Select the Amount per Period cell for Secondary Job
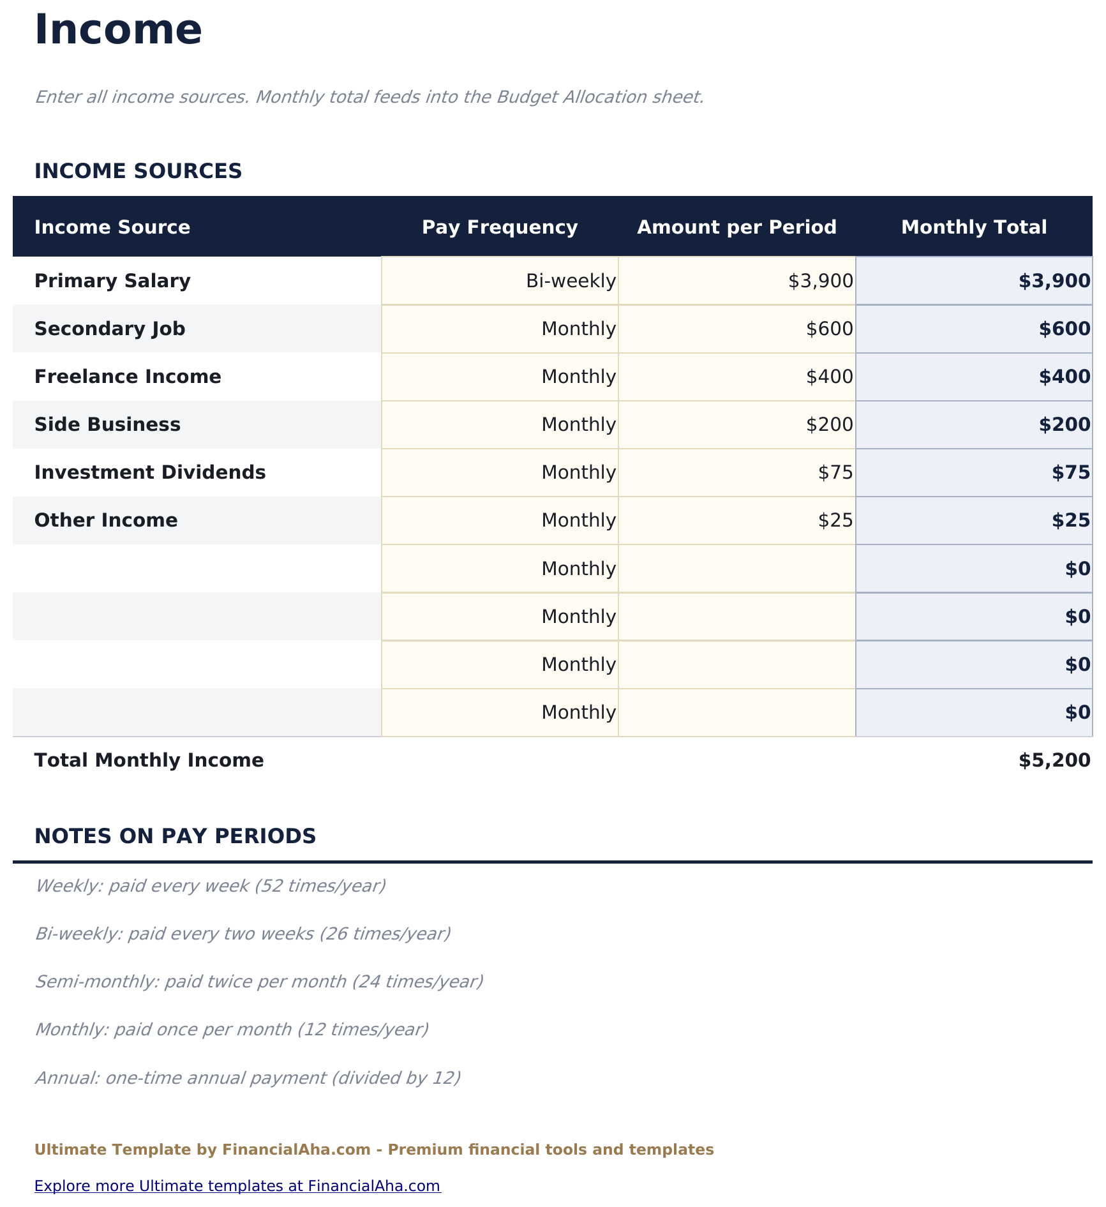 click(x=737, y=329)
